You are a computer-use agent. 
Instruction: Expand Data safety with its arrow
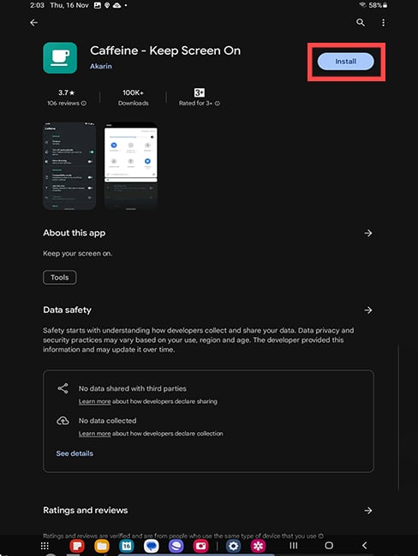point(368,311)
